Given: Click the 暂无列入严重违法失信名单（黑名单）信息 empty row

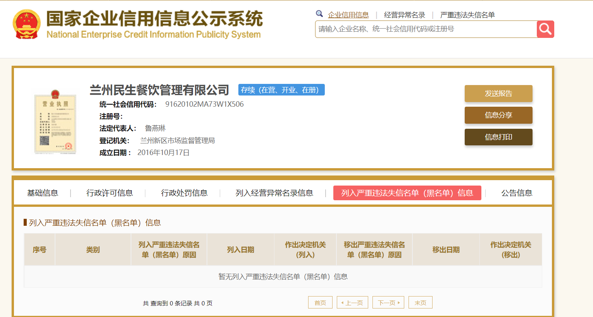Looking at the screenshot, I should coord(283,276).
